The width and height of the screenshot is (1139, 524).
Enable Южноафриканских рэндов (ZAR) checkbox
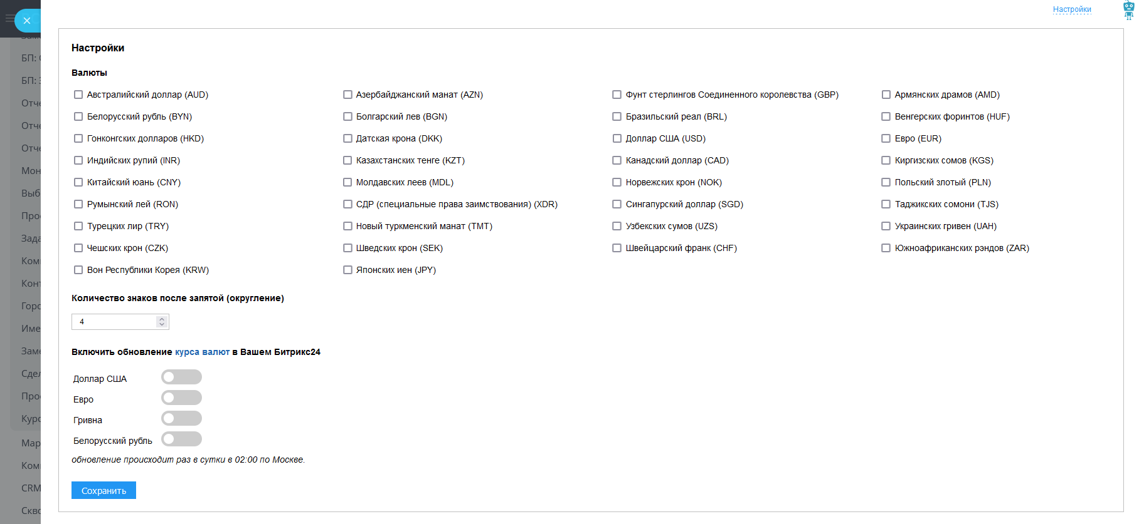886,248
